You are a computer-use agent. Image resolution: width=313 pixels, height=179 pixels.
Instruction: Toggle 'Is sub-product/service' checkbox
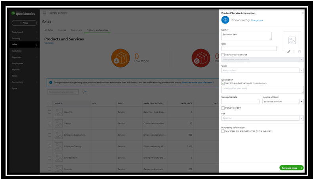[223, 55]
